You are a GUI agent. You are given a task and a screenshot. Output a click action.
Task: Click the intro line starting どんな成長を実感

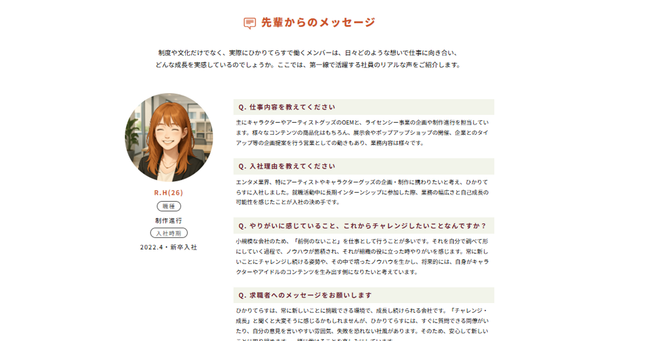coord(309,65)
